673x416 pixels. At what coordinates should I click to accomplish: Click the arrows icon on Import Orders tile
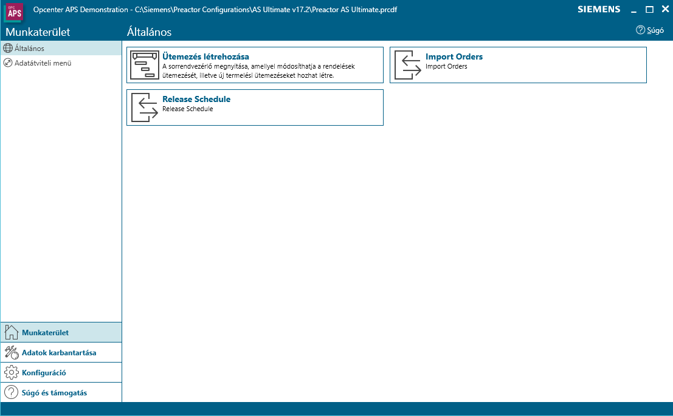pyautogui.click(x=408, y=65)
